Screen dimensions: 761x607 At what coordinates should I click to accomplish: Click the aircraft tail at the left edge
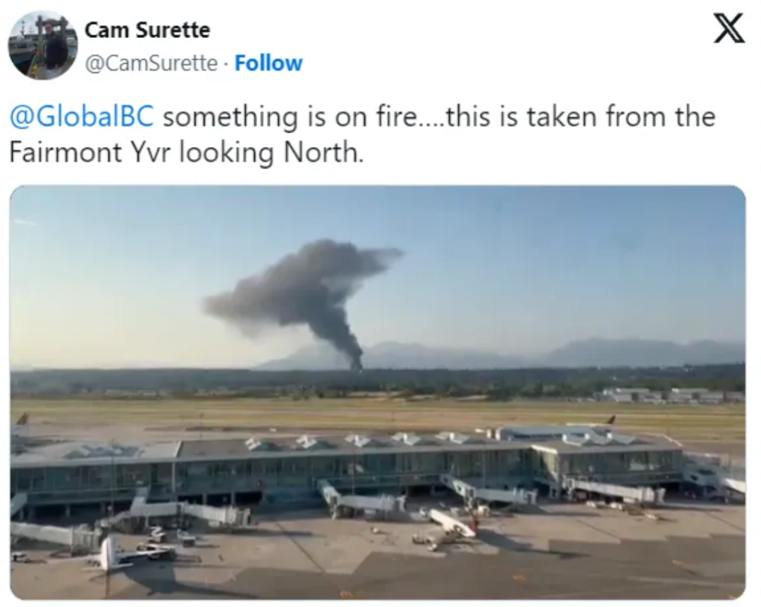[x=21, y=419]
